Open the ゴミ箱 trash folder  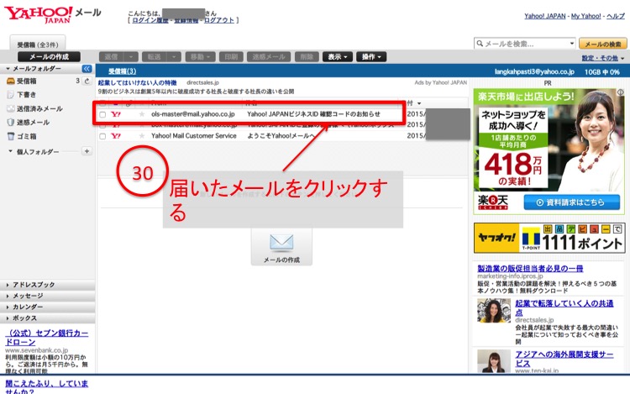(27, 137)
